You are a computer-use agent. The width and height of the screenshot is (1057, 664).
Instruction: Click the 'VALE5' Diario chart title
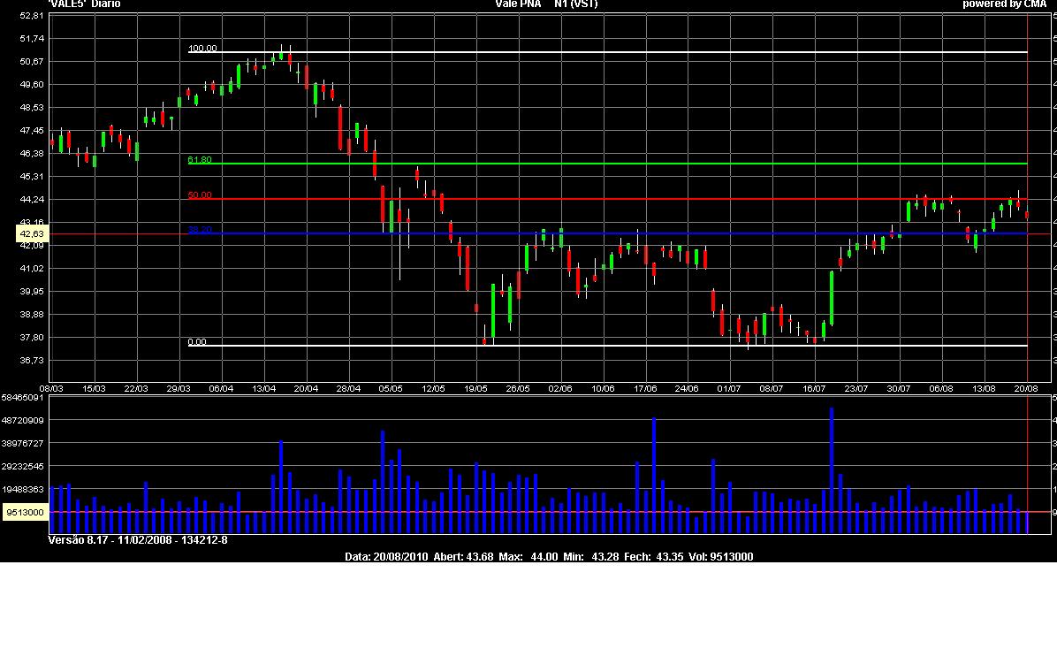click(84, 4)
